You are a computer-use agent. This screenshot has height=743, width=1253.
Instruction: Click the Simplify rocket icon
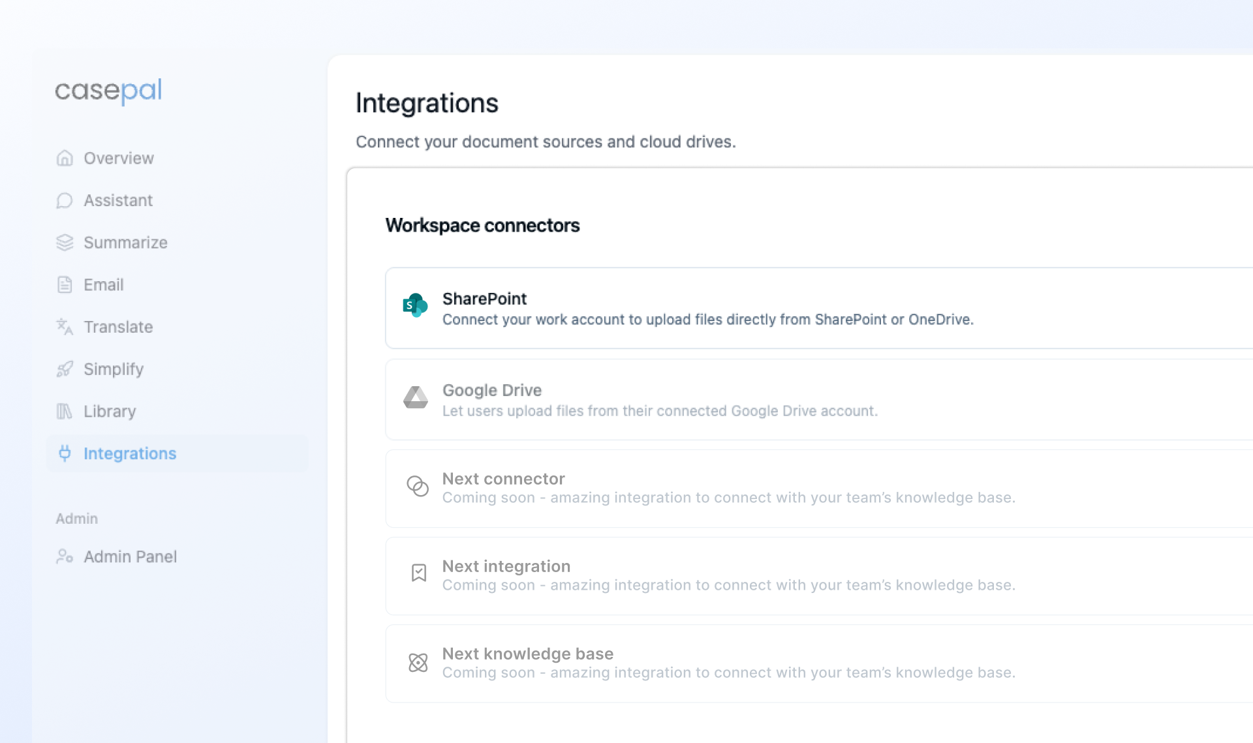coord(65,369)
